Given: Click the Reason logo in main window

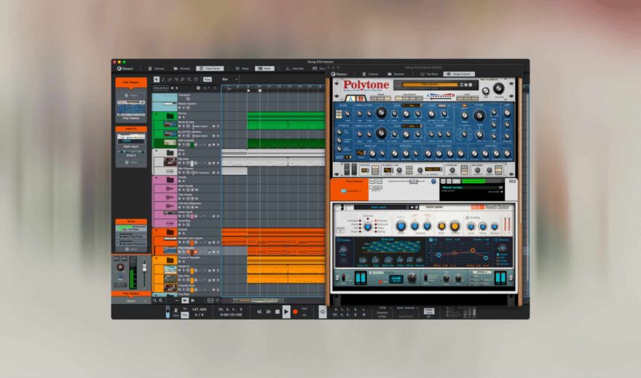Looking at the screenshot, I should click(x=125, y=68).
